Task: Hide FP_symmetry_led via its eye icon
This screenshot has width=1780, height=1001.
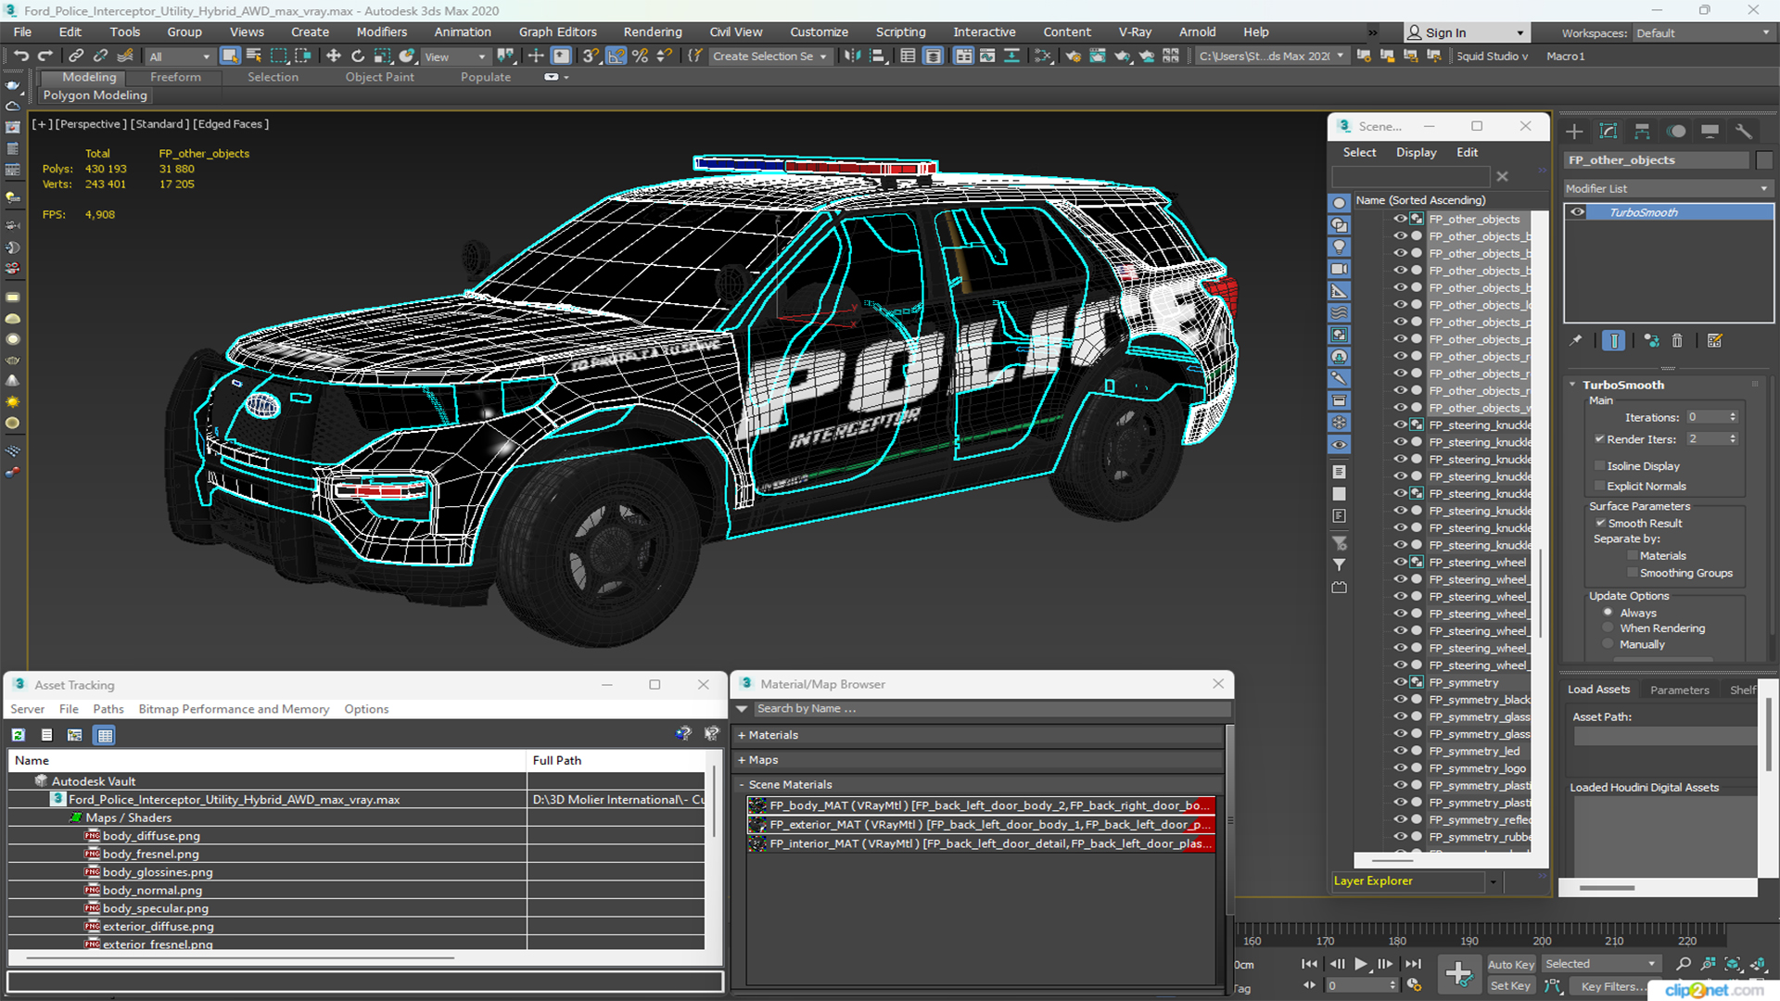Action: pyautogui.click(x=1400, y=751)
